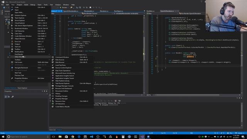This screenshot has width=247, height=139.
Task: Open Package Manager Console
Action: click(72, 86)
